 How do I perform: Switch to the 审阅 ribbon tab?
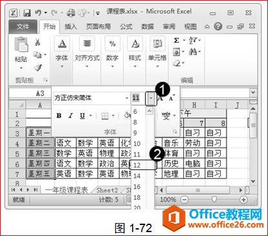tap(169, 27)
